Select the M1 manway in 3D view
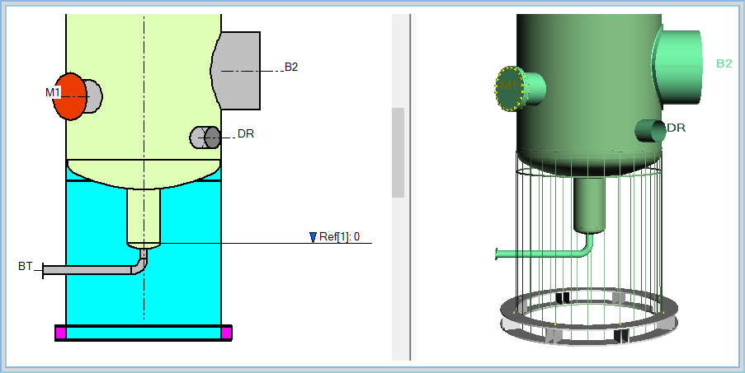Screen dimensions: 745x373 pos(519,89)
